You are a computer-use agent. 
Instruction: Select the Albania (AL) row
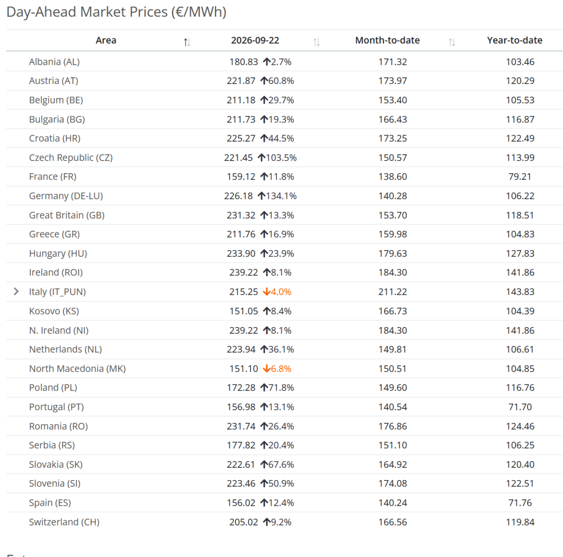tap(284, 61)
